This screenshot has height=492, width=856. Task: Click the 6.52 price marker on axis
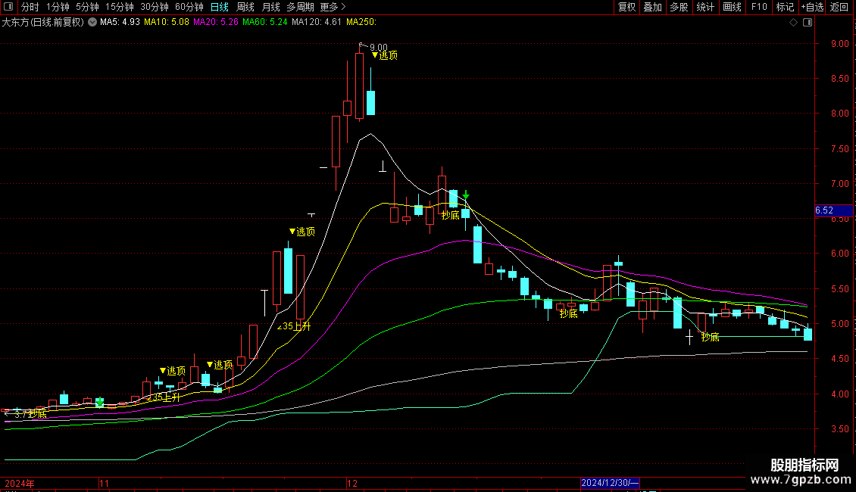pyautogui.click(x=825, y=210)
